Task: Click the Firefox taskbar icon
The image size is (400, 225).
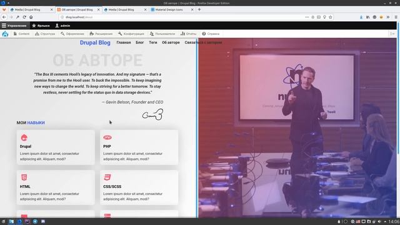Action: pos(19,221)
